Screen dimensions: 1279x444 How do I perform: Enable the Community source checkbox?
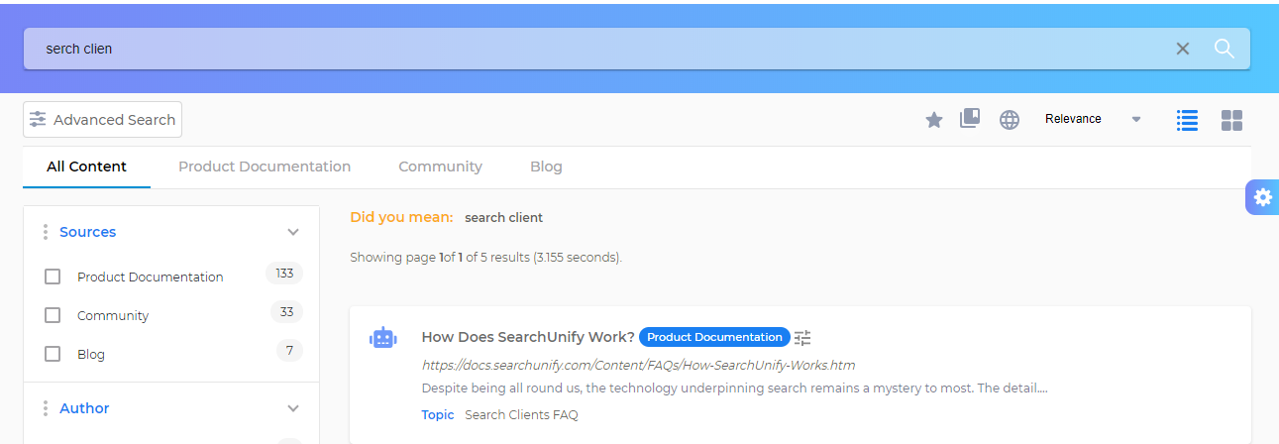click(53, 315)
